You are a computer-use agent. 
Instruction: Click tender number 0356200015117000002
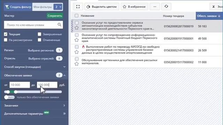tap(179, 62)
